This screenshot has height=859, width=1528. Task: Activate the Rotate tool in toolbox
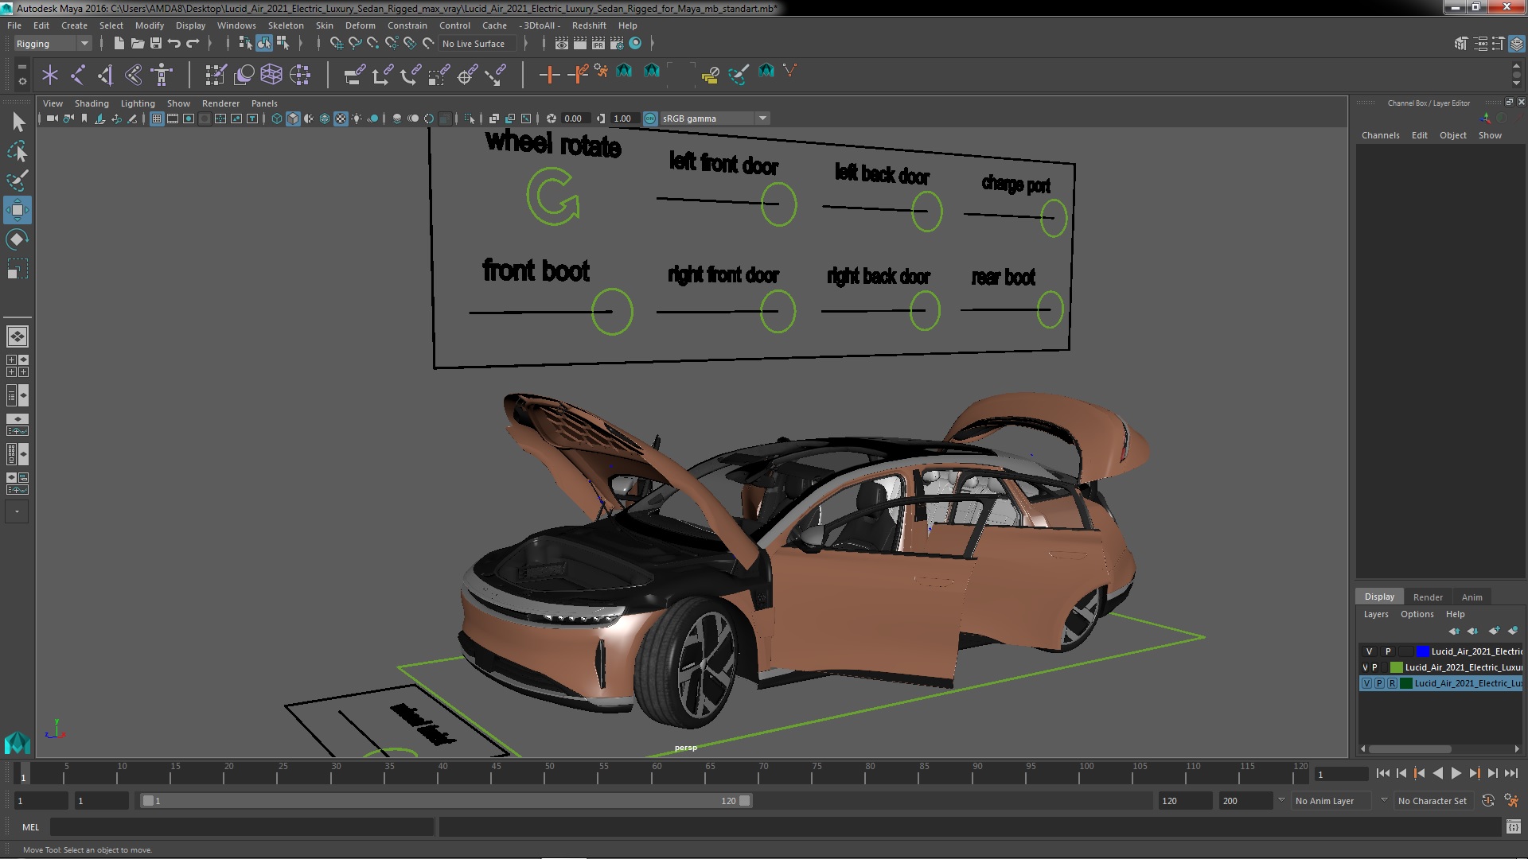point(18,239)
